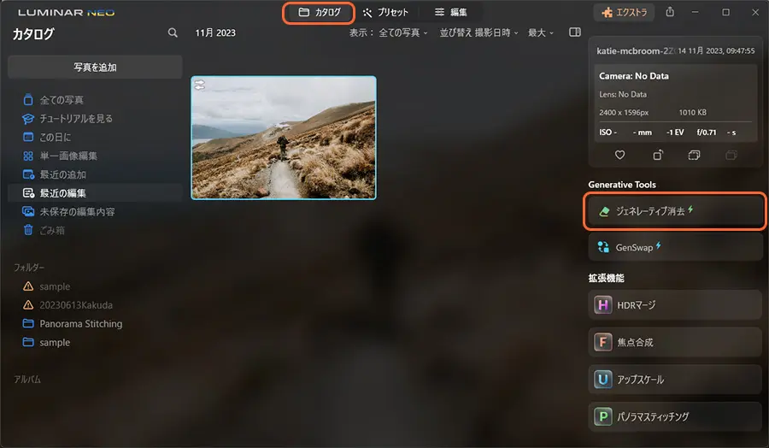
Task: Open the 焦点合成 extension
Action: click(675, 342)
